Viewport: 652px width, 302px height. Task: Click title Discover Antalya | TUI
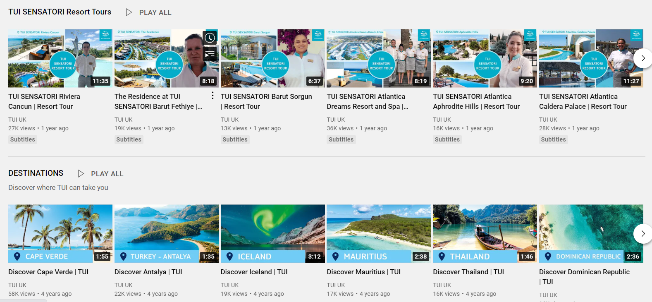click(x=148, y=272)
